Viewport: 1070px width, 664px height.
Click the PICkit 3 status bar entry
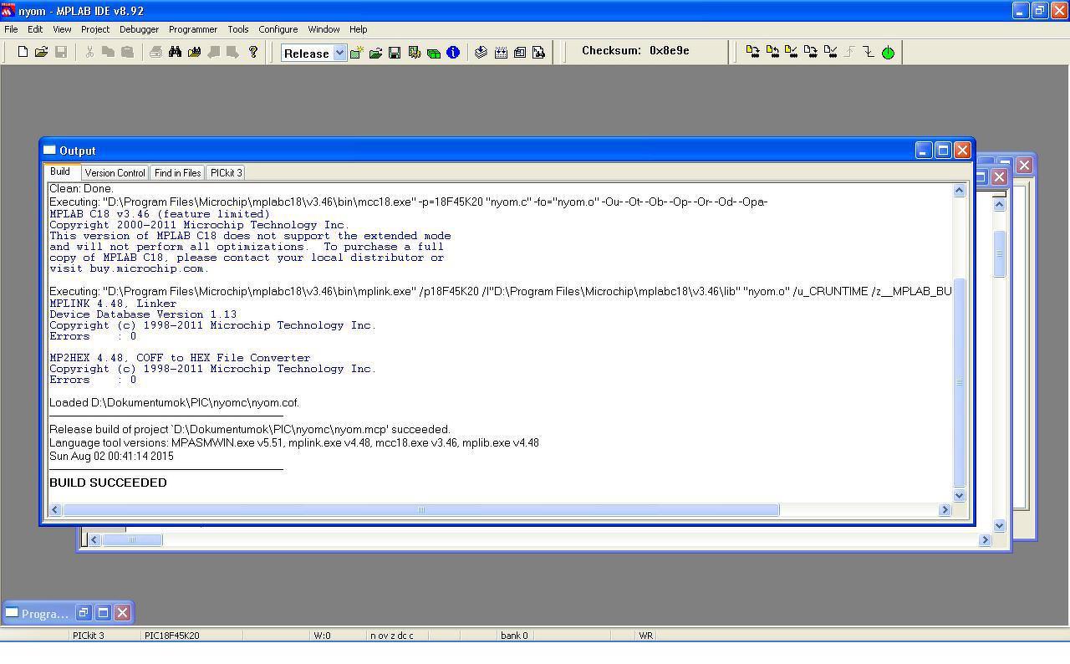[89, 636]
